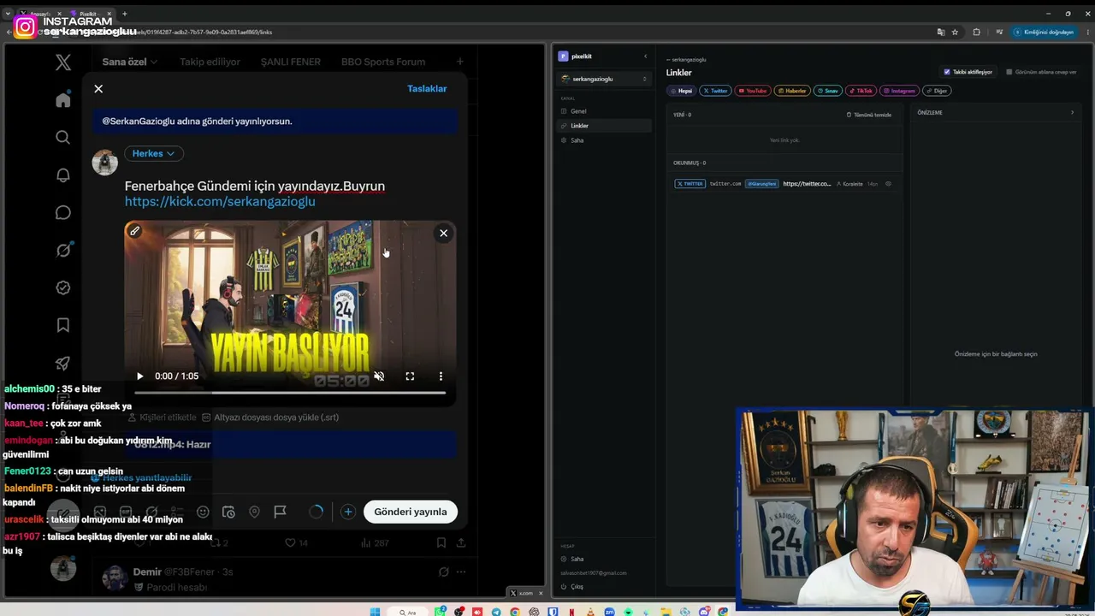The width and height of the screenshot is (1095, 616).
Task: Switch to the BBO Sports Forum tab
Action: 383,62
